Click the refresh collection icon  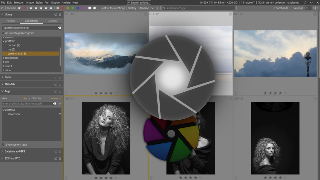(2, 8)
